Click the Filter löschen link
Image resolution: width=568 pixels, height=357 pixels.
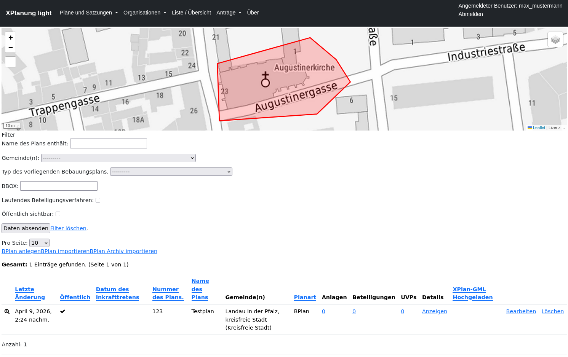coord(68,228)
